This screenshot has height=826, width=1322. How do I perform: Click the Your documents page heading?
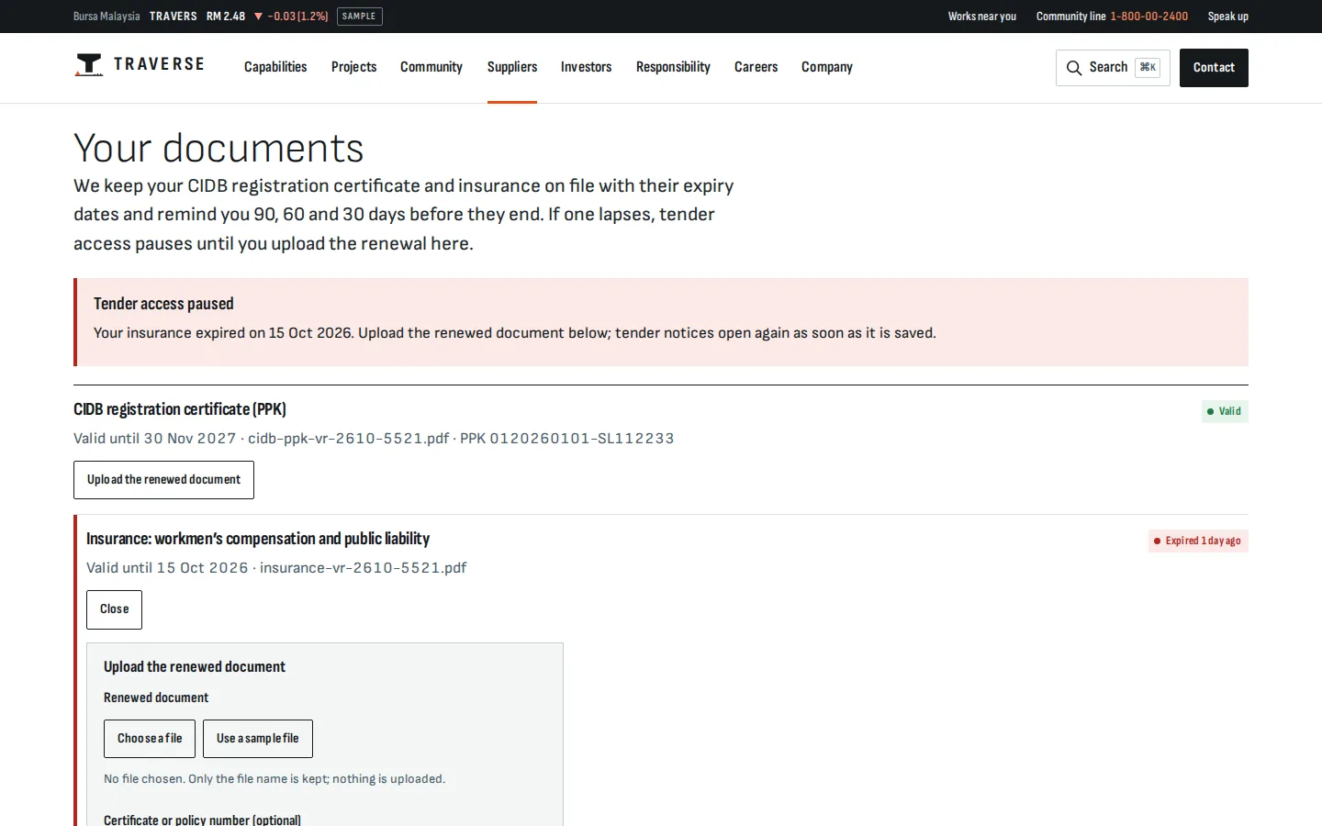[x=218, y=148]
